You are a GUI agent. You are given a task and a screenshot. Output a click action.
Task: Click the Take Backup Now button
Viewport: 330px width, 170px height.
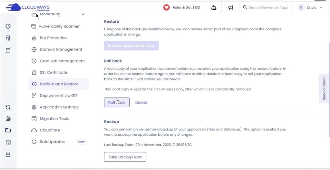(125, 157)
